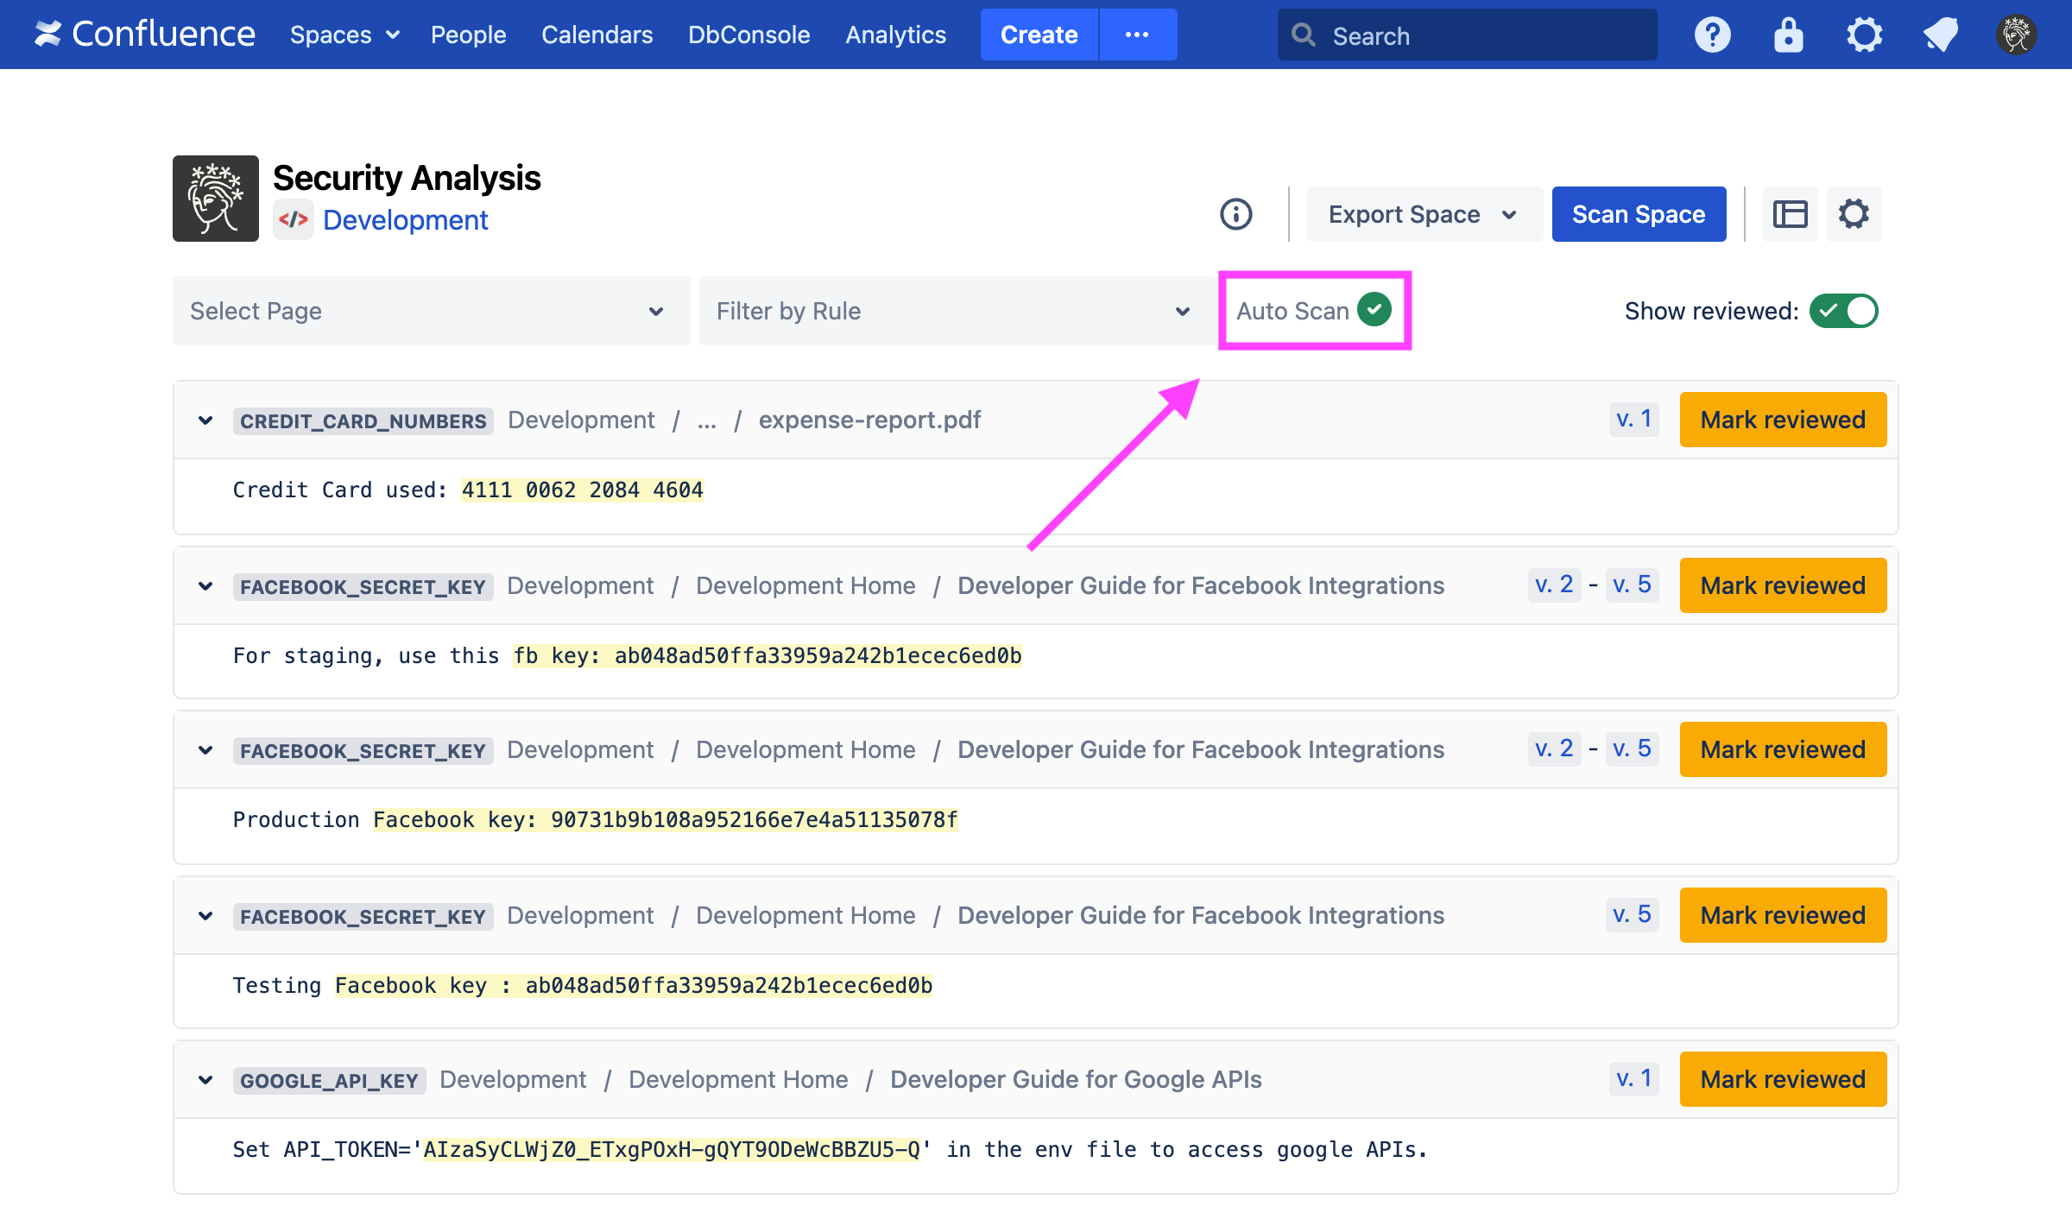Toggle the Auto Scan checkmark
Viewport: 2072px width, 1232px height.
point(1374,310)
